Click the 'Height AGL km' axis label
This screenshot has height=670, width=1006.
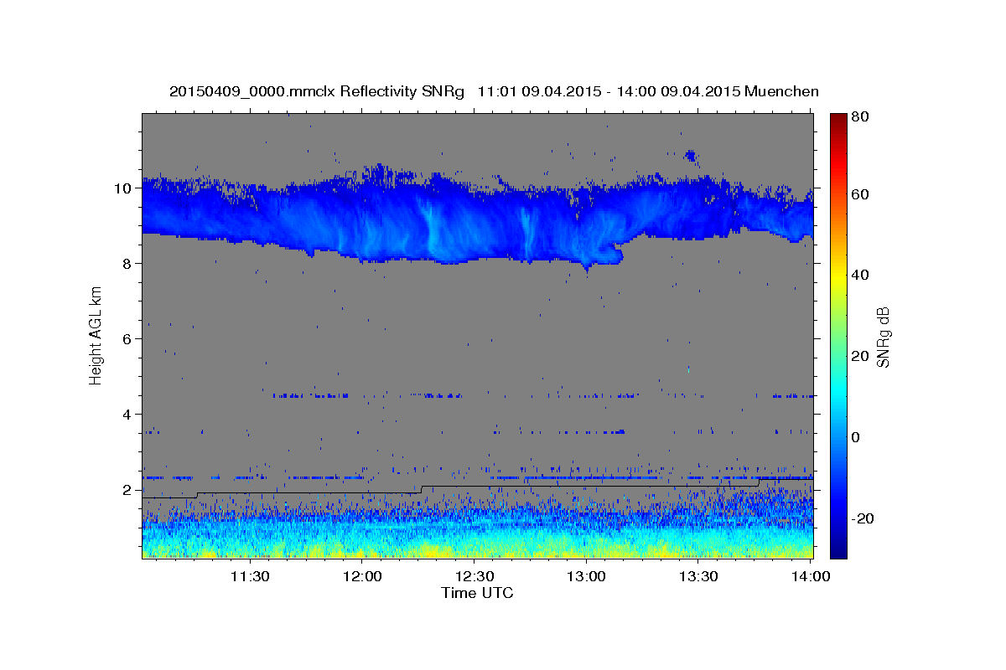point(96,335)
